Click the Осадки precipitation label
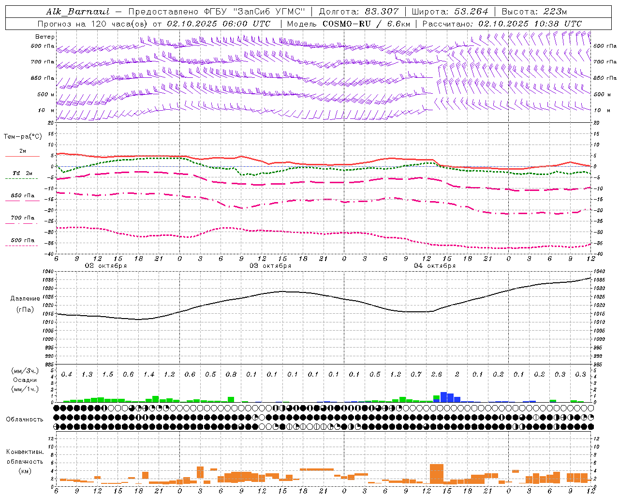This screenshot has width=619, height=495. click(x=25, y=380)
